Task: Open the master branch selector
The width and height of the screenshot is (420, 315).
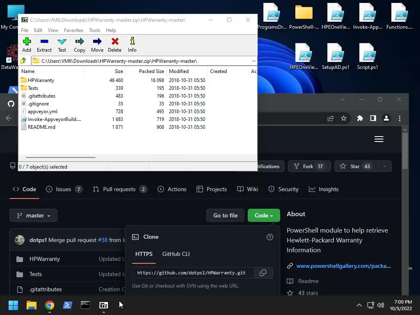Action: coord(34,215)
